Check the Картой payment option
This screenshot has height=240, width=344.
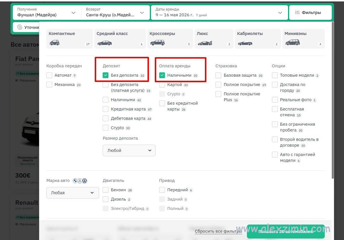pyautogui.click(x=162, y=85)
